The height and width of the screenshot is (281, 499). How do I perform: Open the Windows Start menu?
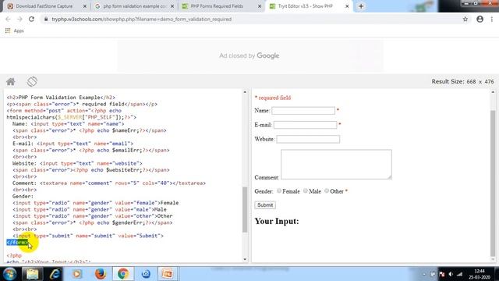coord(9,274)
